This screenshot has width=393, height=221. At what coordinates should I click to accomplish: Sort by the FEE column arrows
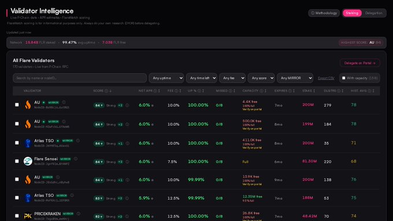(x=180, y=91)
